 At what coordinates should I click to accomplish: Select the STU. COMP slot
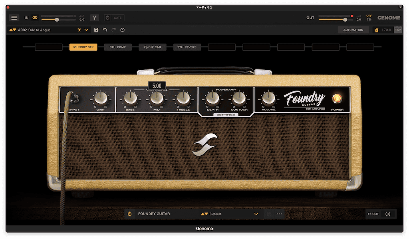[118, 47]
